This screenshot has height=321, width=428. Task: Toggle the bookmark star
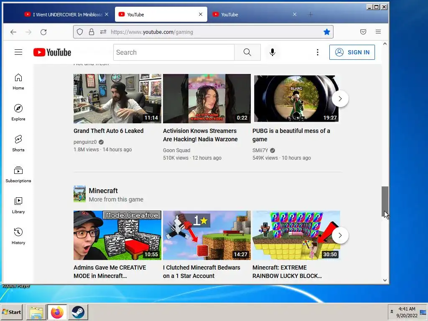[326, 32]
